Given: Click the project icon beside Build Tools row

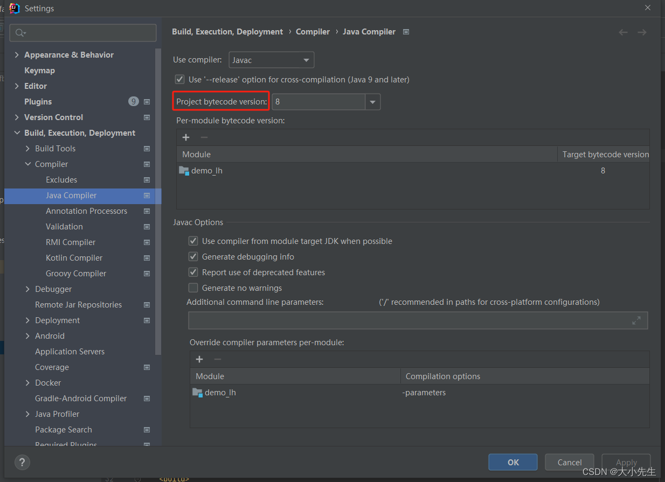Looking at the screenshot, I should 147,149.
